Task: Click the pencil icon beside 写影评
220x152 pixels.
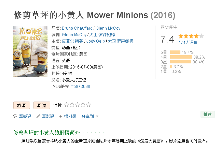Action: (38, 116)
